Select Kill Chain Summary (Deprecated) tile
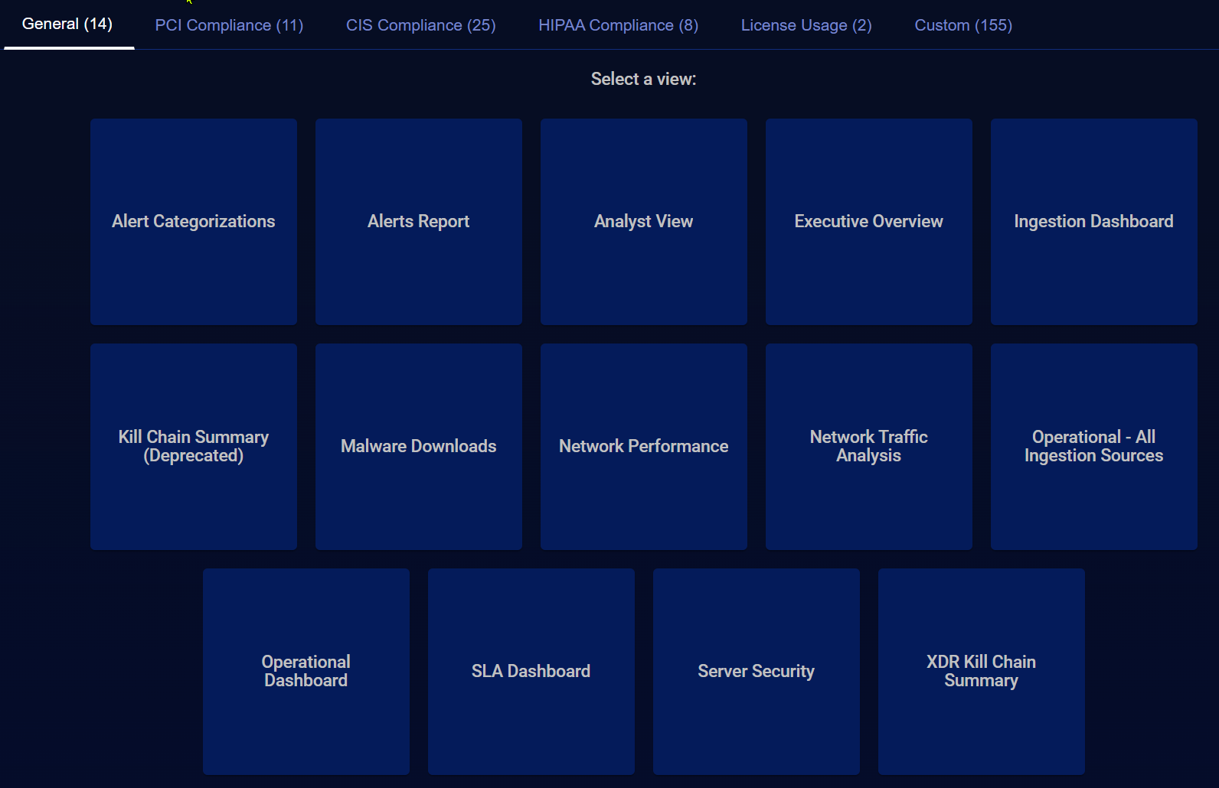1219x788 pixels. coord(194,447)
